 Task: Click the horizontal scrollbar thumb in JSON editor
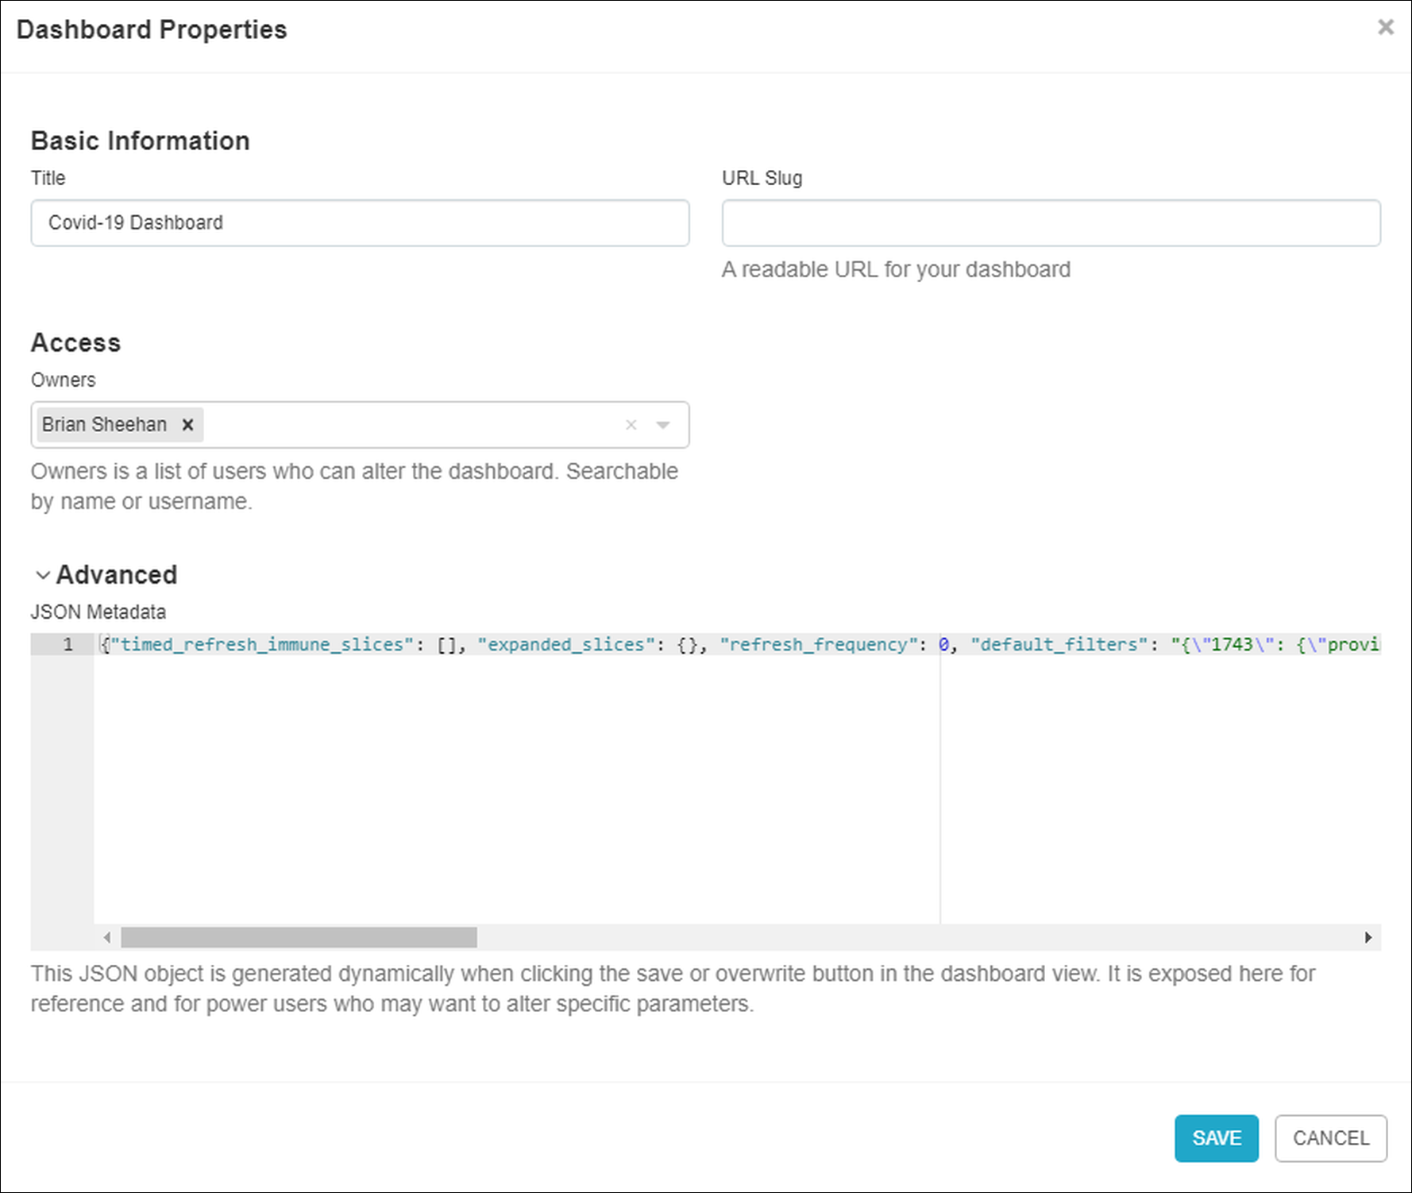(x=299, y=937)
